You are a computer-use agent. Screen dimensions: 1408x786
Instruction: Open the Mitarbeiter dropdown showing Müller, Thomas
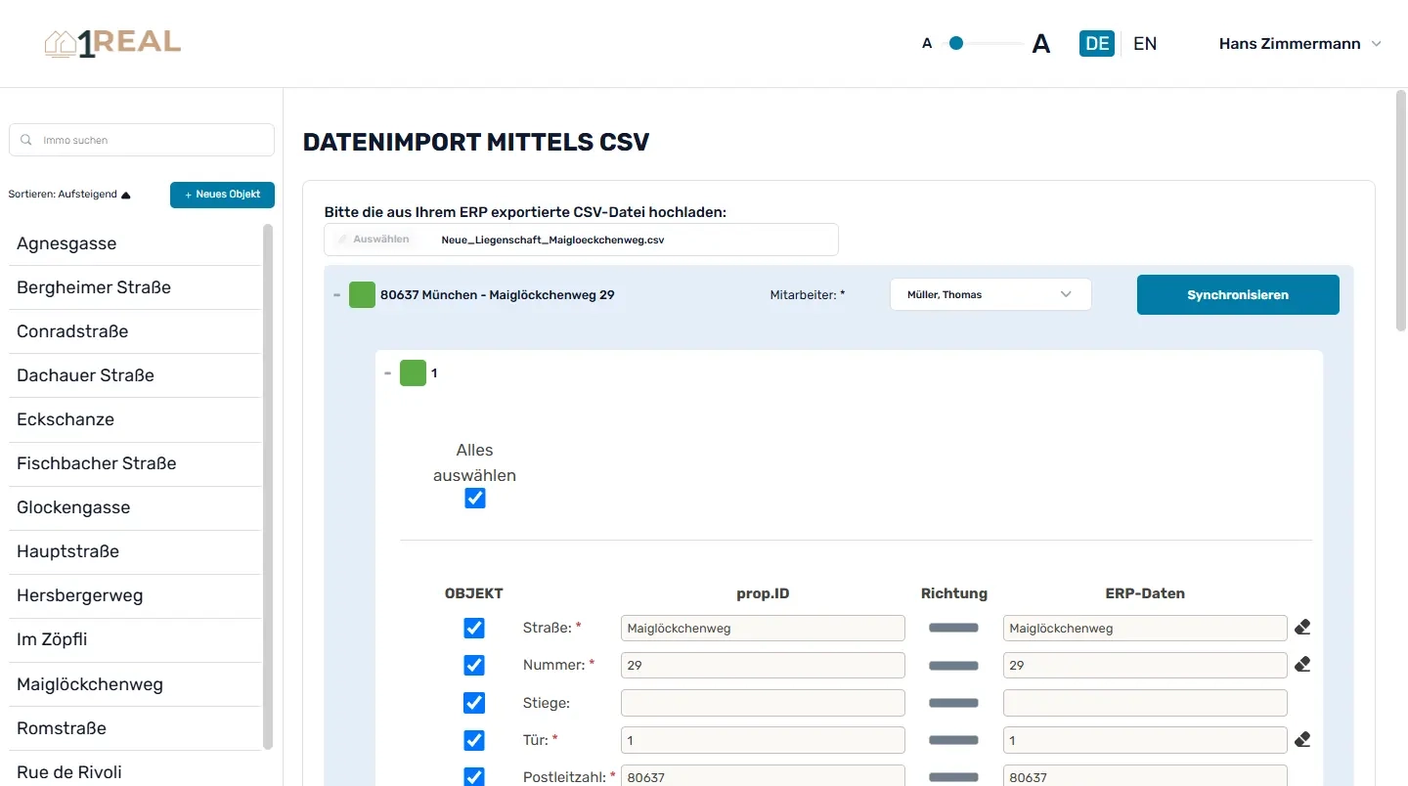coord(990,294)
